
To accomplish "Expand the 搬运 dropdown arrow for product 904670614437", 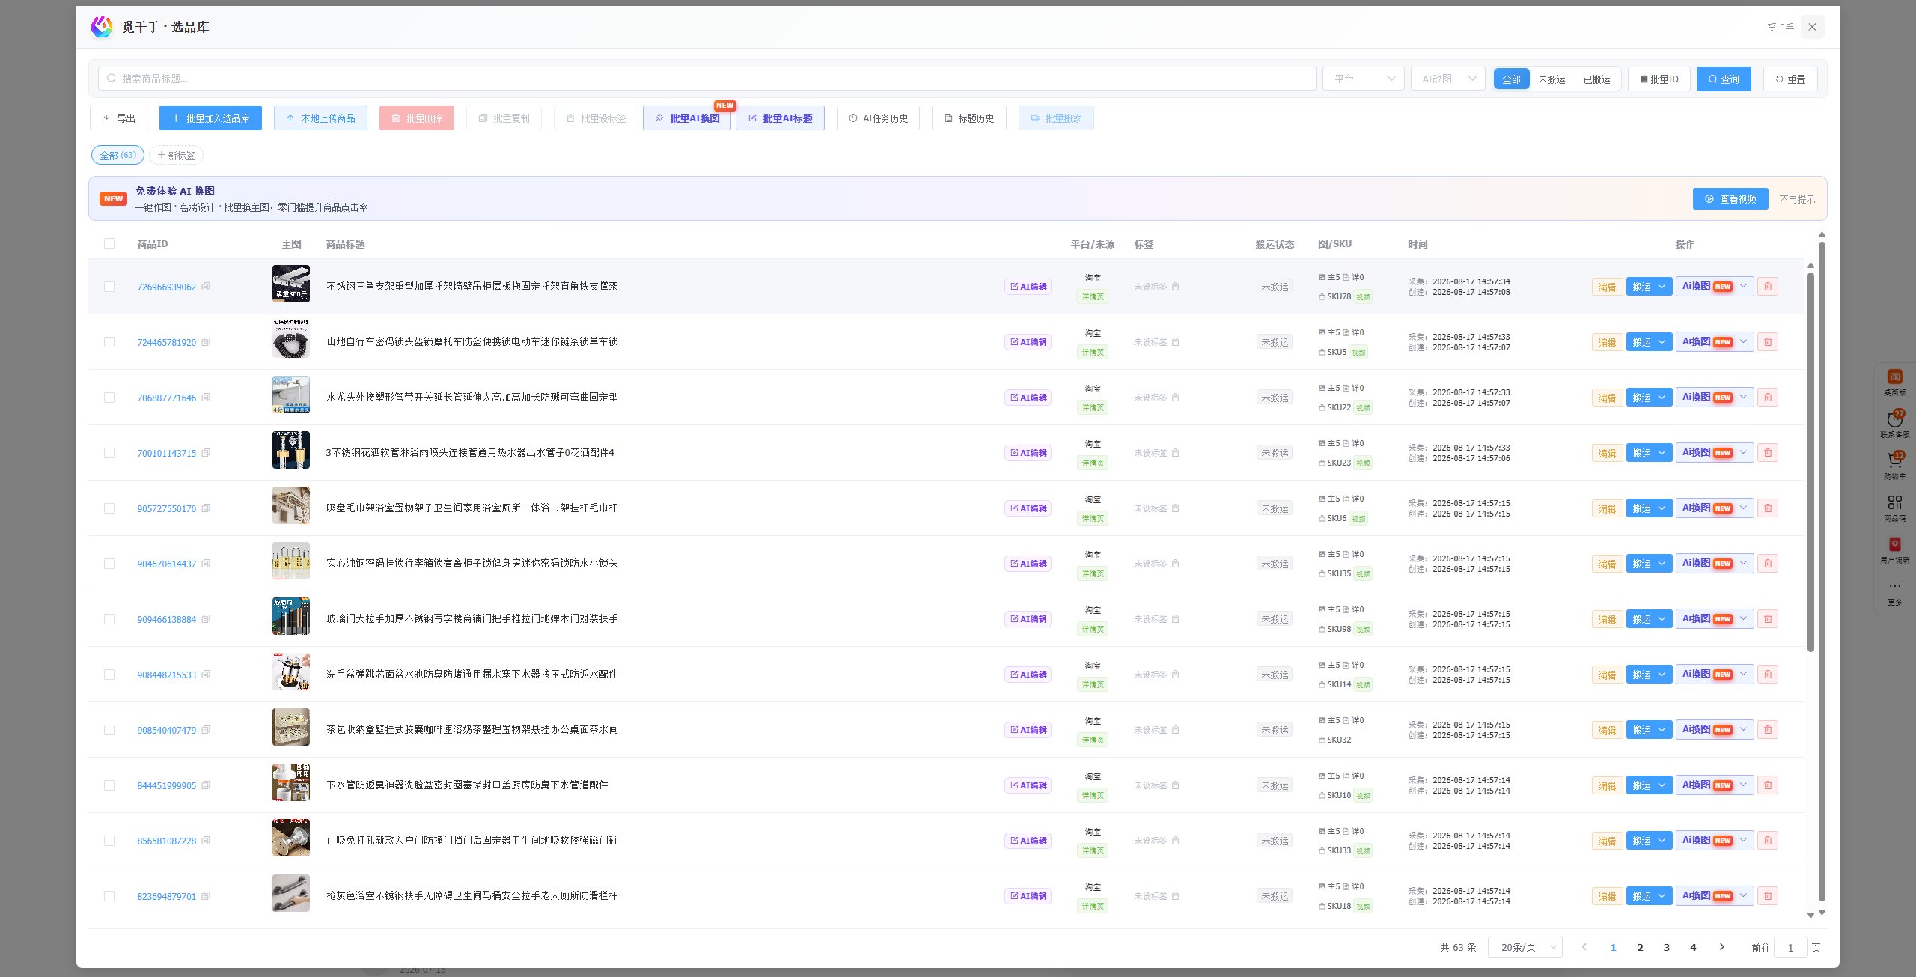I will pos(1663,564).
